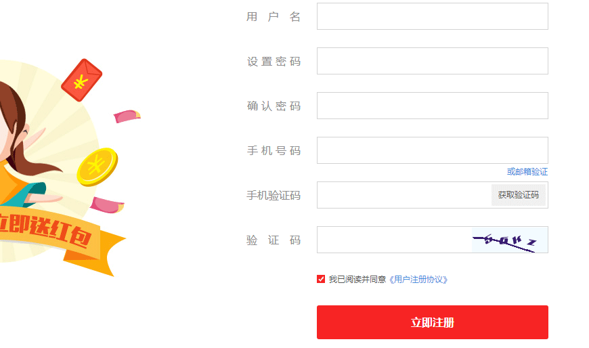Image resolution: width=589 pixels, height=348 pixels.
Task: Select the 确认密码 confirm password field
Action: click(433, 106)
